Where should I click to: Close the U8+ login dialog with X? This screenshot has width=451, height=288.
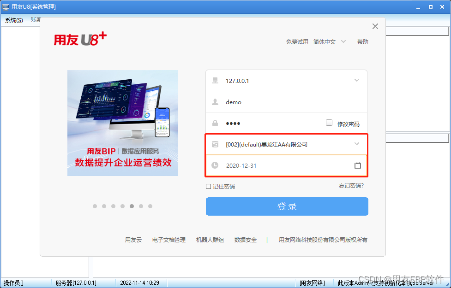[375, 26]
